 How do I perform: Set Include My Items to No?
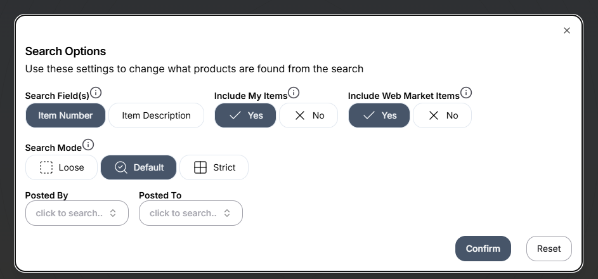pyautogui.click(x=308, y=115)
